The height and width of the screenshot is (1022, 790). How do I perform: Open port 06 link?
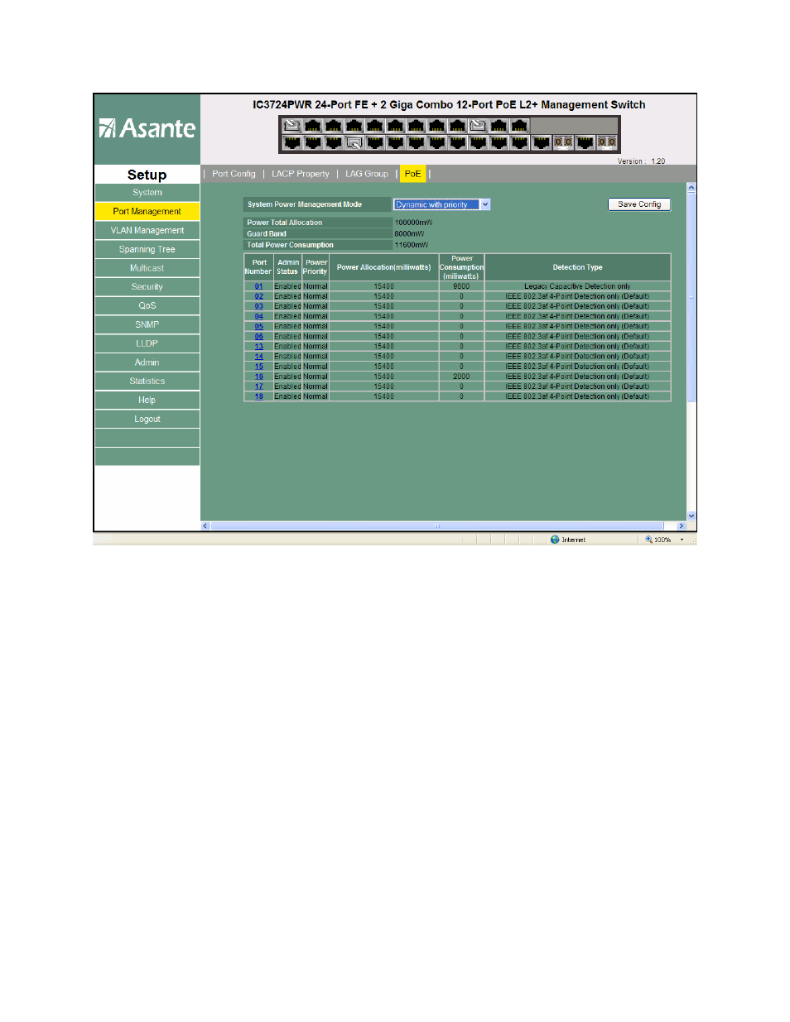click(259, 337)
